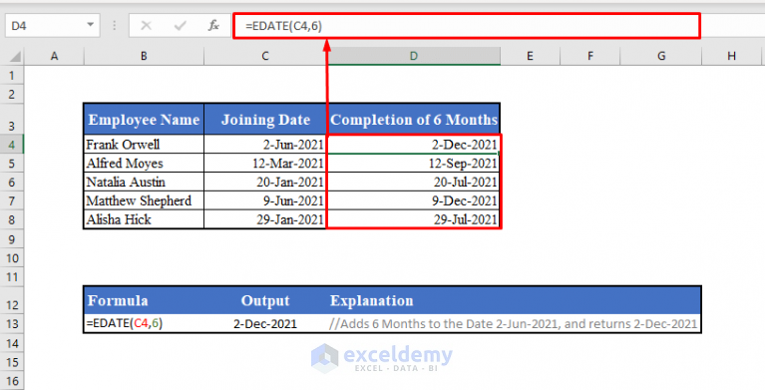
Task: Click the =EDATE(C4,6) cell in row 13
Action: pyautogui.click(x=144, y=323)
